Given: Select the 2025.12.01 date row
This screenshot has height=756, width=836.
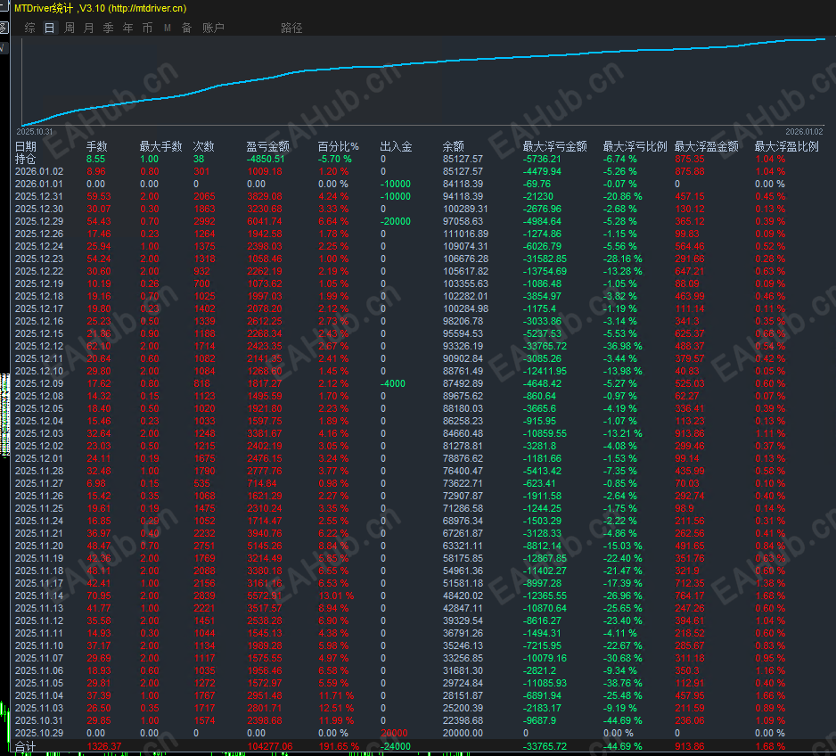Looking at the screenshot, I should [39, 458].
